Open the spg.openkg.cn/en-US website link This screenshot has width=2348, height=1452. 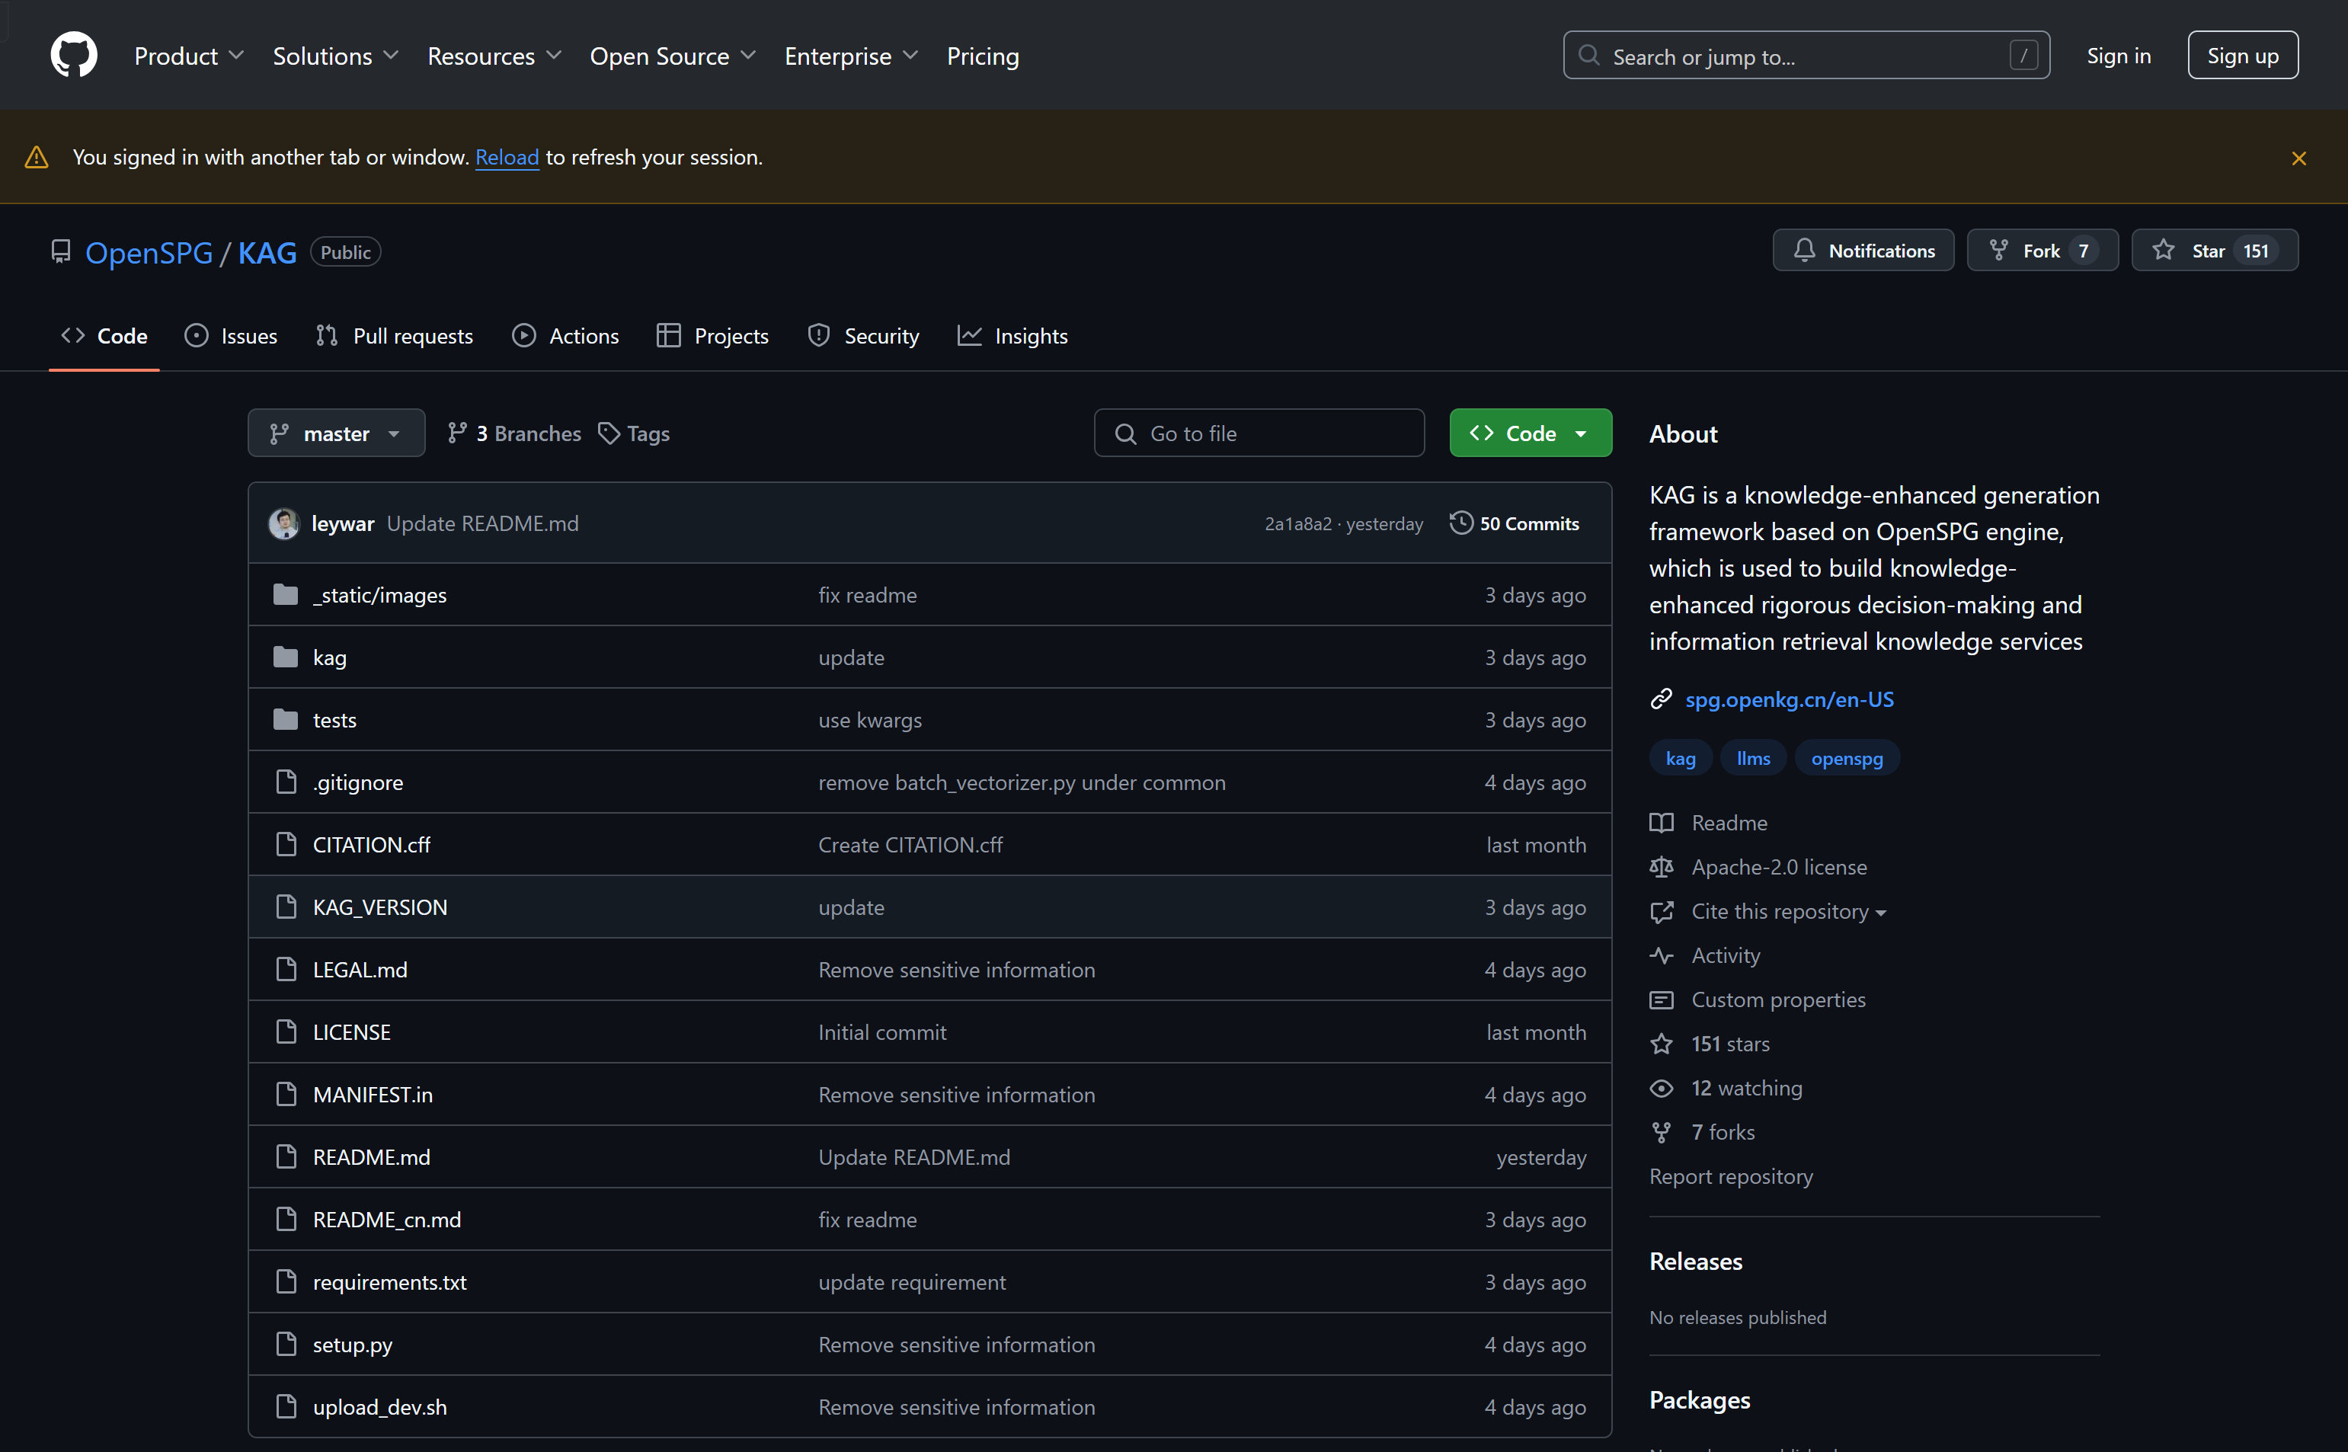point(1789,699)
